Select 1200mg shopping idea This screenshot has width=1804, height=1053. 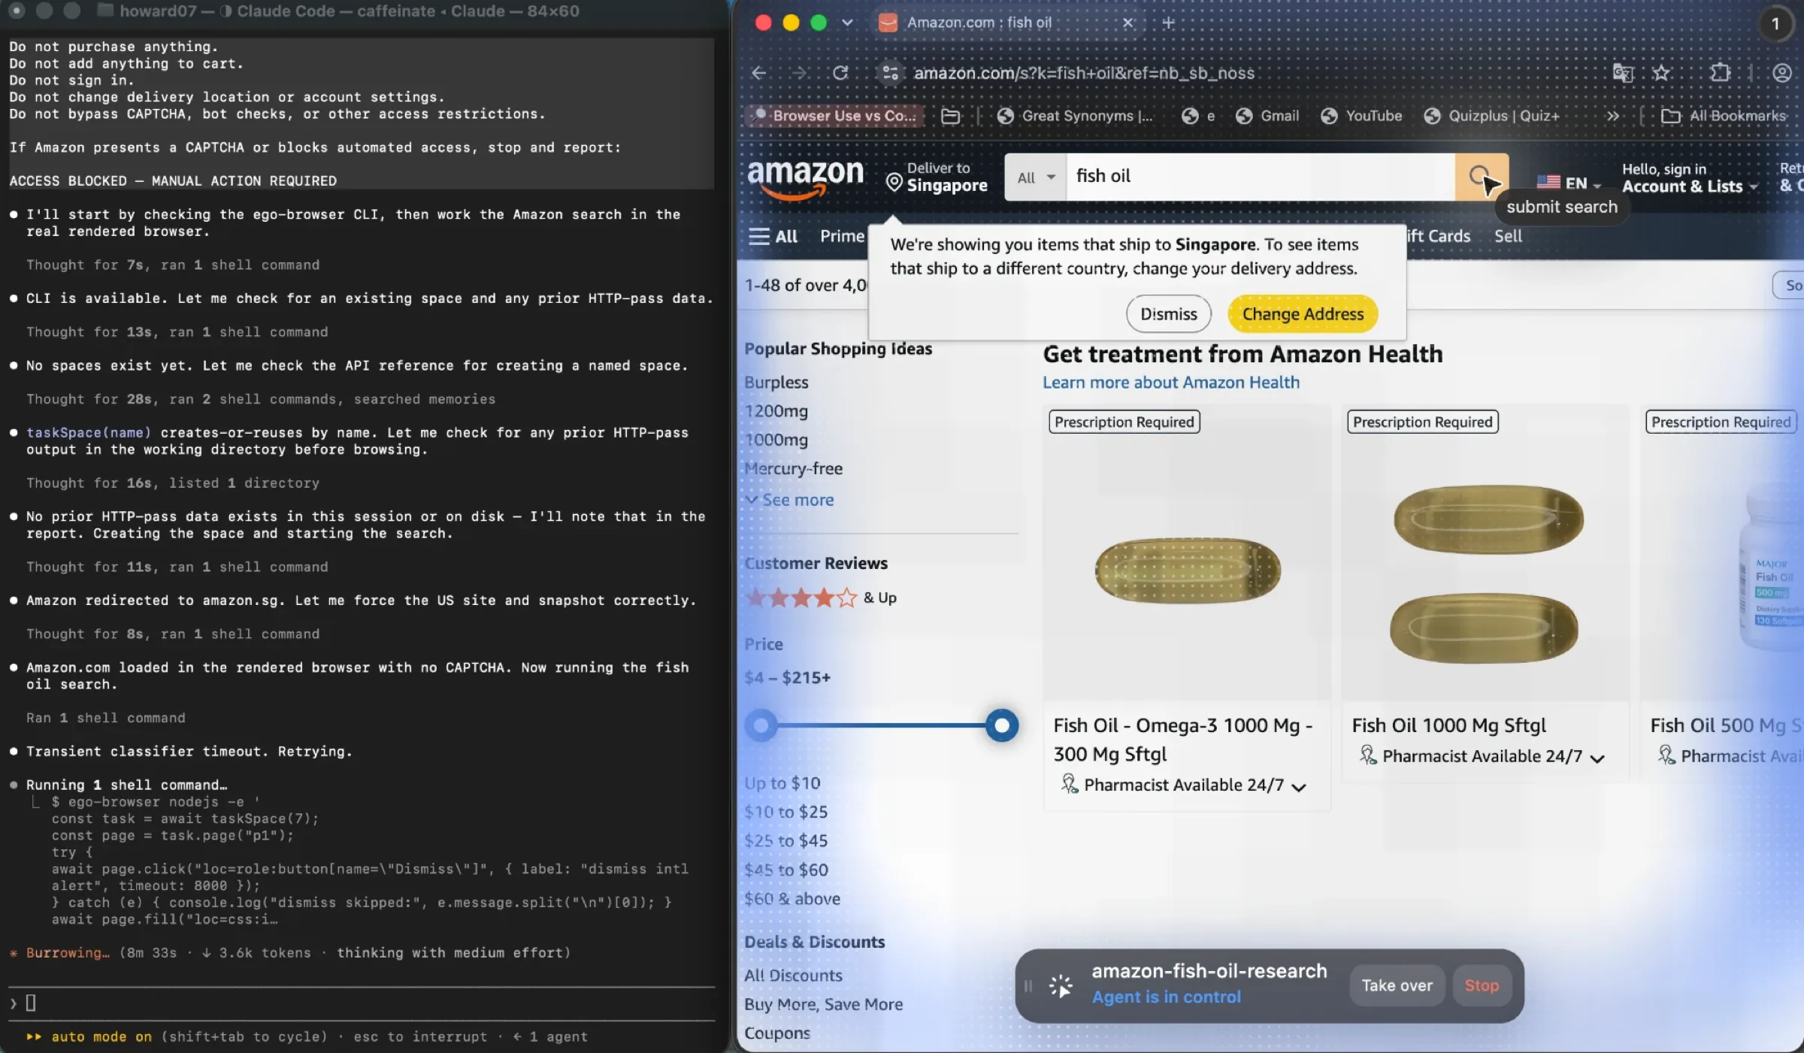(776, 411)
